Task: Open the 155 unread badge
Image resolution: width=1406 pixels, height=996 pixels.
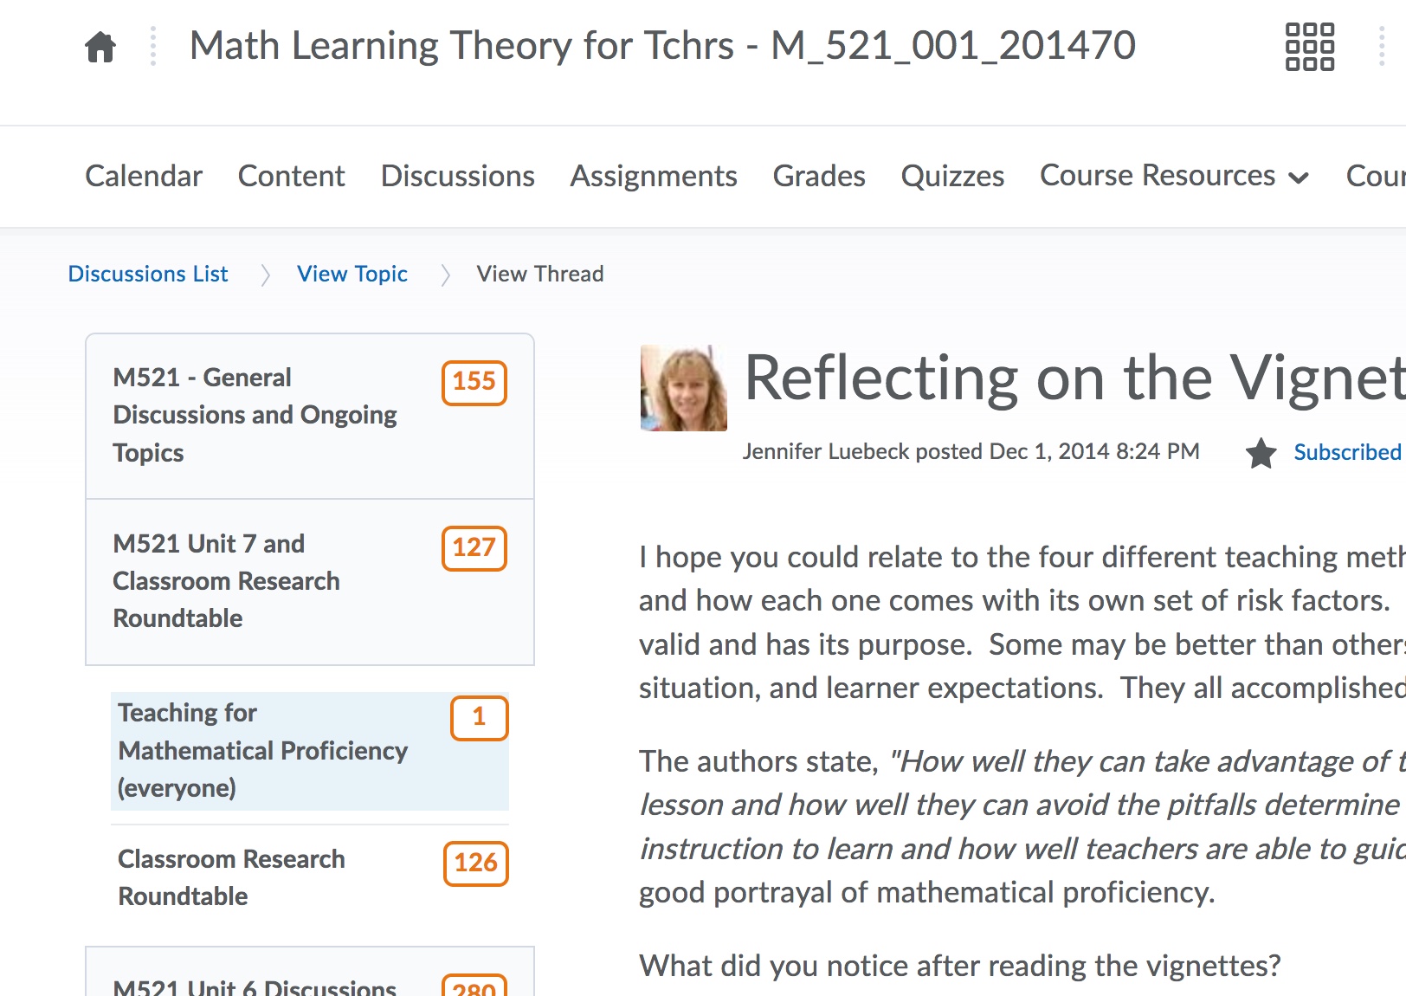Action: pyautogui.click(x=474, y=382)
